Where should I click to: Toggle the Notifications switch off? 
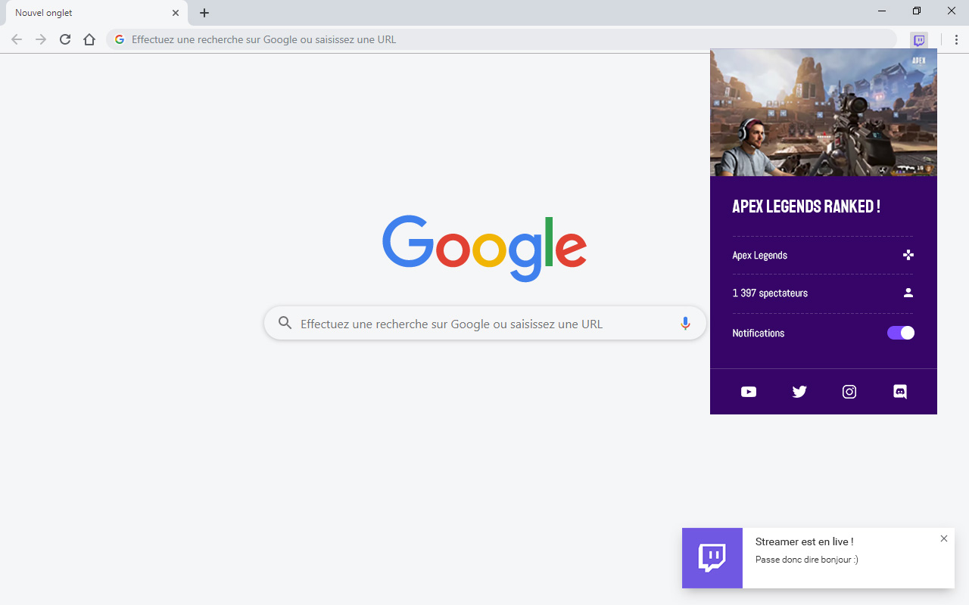[901, 333]
